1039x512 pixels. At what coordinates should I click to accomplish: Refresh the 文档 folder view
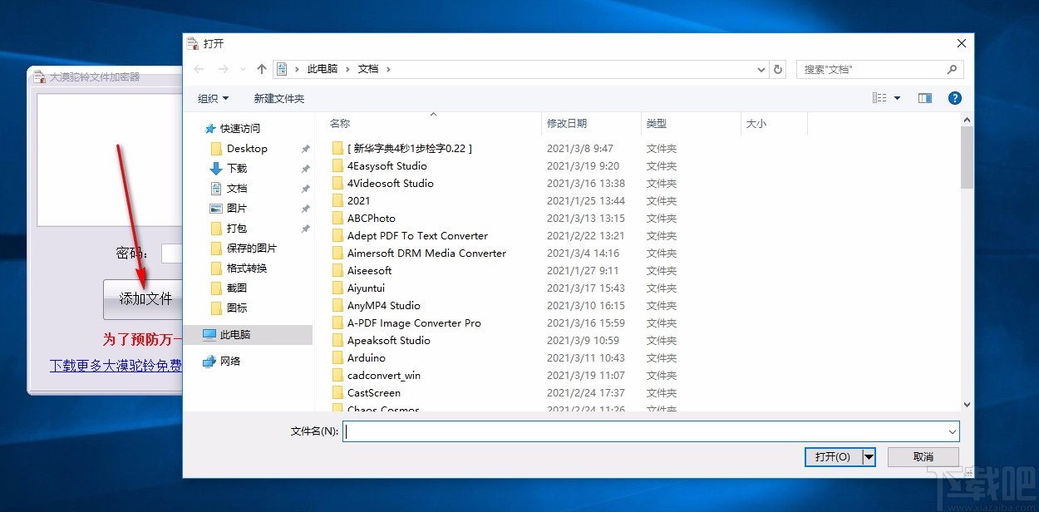pyautogui.click(x=778, y=69)
